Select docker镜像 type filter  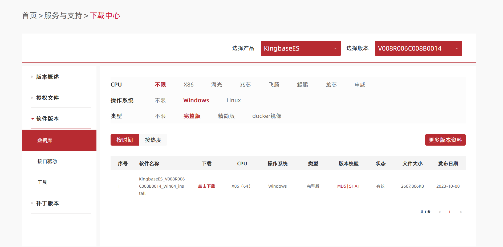point(267,116)
